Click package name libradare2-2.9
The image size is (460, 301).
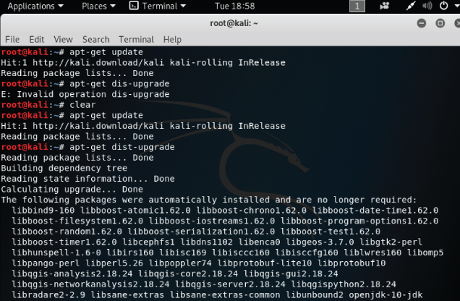48,294
